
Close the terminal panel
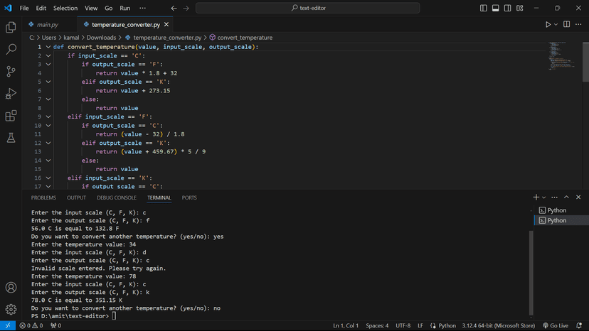point(578,197)
